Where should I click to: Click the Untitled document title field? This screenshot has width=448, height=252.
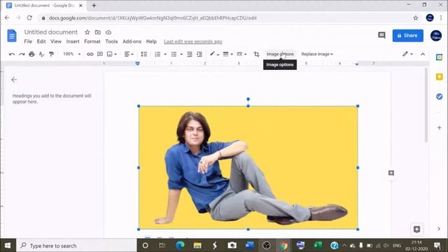pyautogui.click(x=51, y=32)
